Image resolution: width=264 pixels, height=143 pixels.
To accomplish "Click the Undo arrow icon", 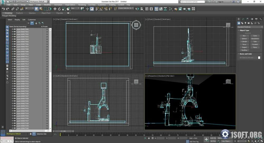I will click(3, 9).
